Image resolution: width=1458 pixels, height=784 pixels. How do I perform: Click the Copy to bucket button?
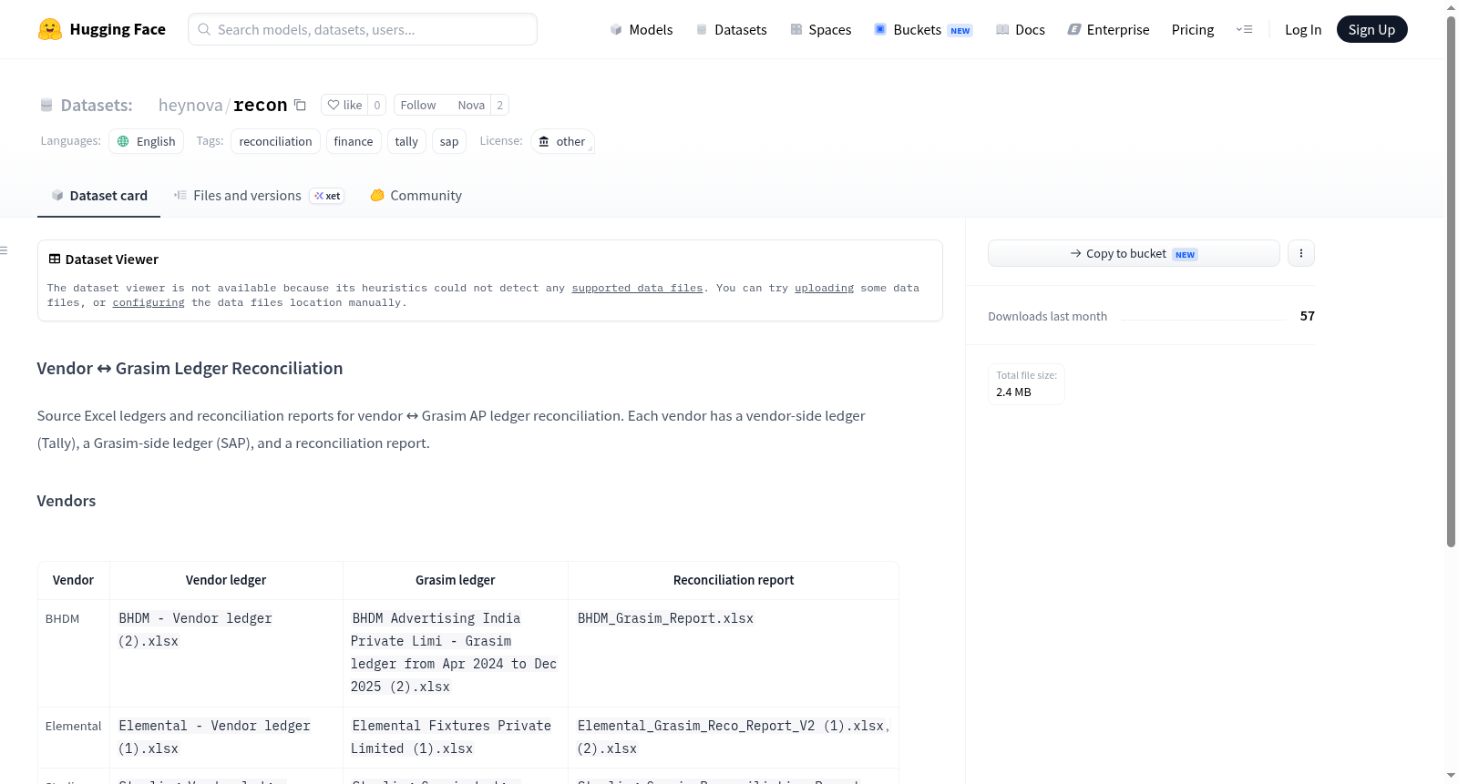click(x=1134, y=253)
